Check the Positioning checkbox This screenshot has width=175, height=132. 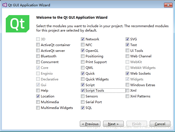[83, 56]
